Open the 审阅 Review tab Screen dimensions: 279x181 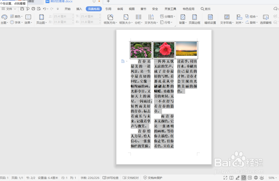[x=120, y=9]
